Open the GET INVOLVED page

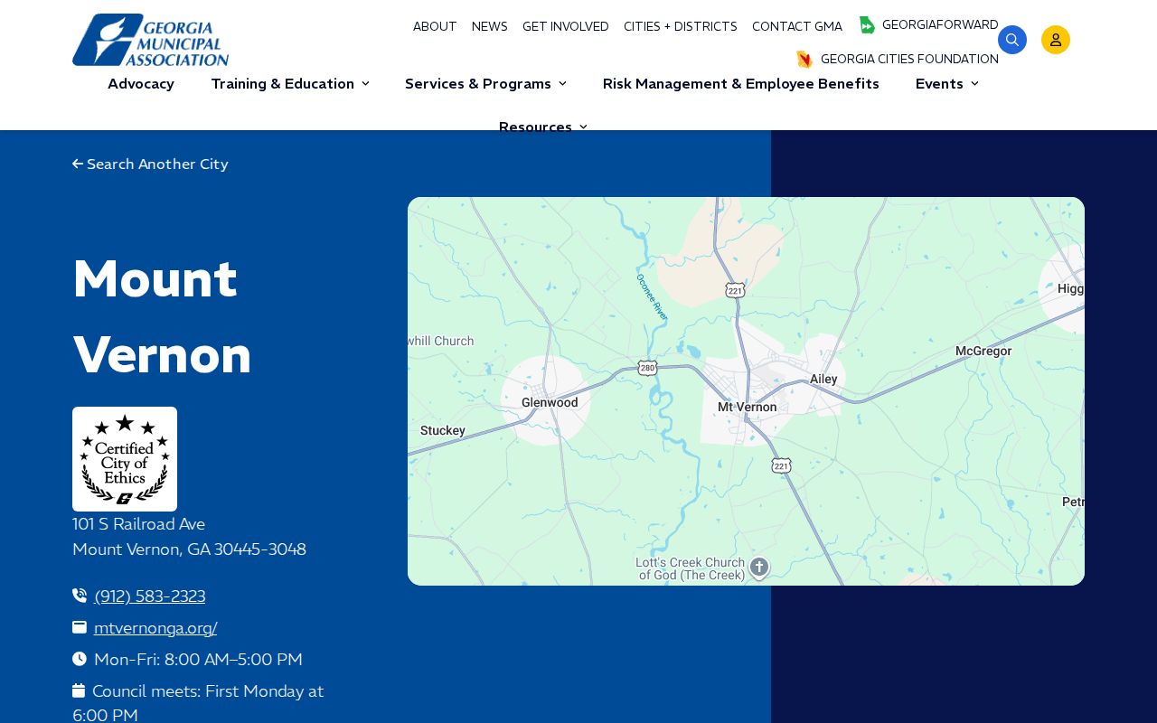566,27
